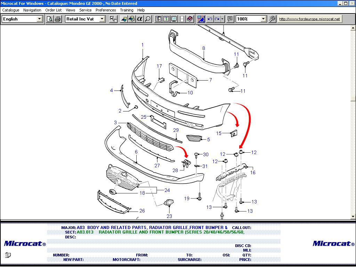356x279 pixels.
Task: Click the wrench settings icon
Action: click(x=272, y=19)
